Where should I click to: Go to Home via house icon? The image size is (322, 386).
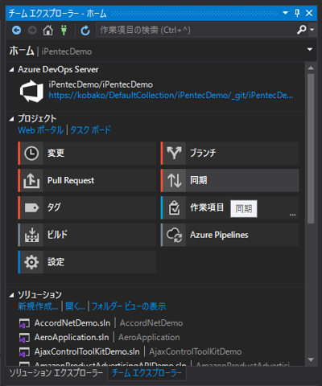click(48, 30)
